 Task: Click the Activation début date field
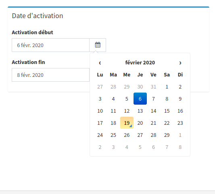50,45
